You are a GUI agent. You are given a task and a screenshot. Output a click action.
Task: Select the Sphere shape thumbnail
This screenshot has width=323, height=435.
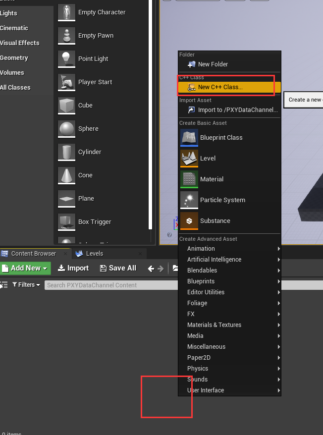[x=66, y=129]
